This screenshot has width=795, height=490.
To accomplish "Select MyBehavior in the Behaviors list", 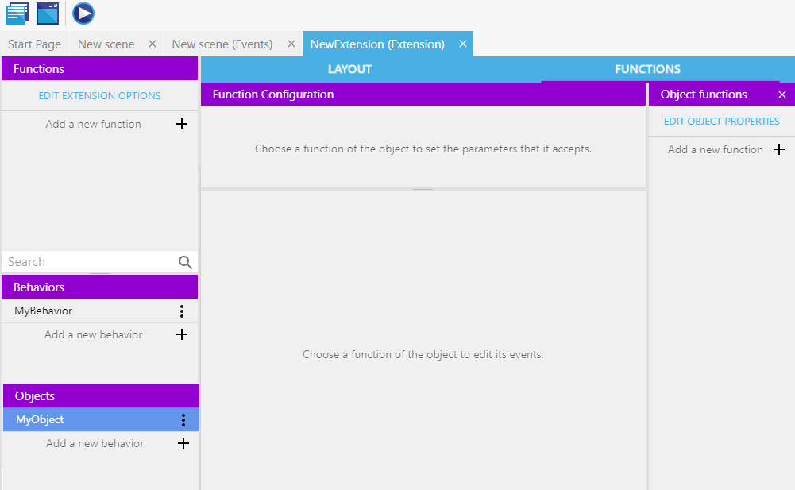I will pos(79,311).
